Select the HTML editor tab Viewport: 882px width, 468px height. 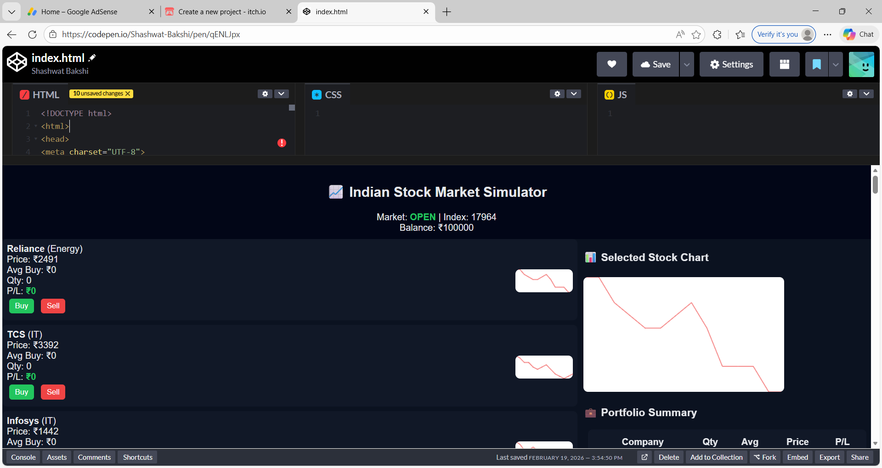tap(40, 95)
